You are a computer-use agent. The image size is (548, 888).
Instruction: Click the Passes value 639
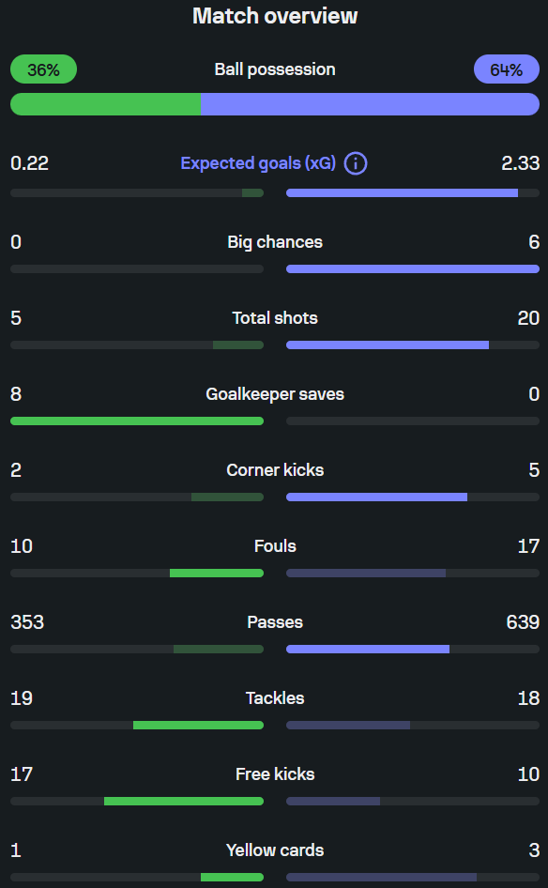[x=523, y=622]
